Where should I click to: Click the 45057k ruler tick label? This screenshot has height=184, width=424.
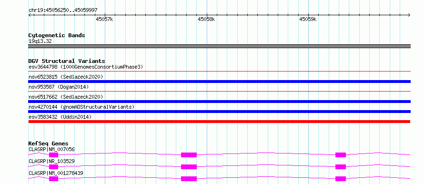[x=104, y=19]
